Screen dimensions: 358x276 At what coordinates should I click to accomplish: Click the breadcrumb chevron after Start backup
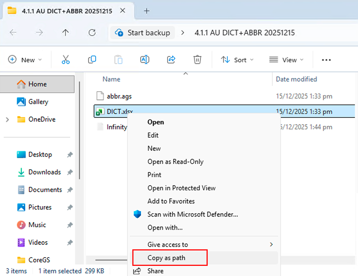[183, 33]
